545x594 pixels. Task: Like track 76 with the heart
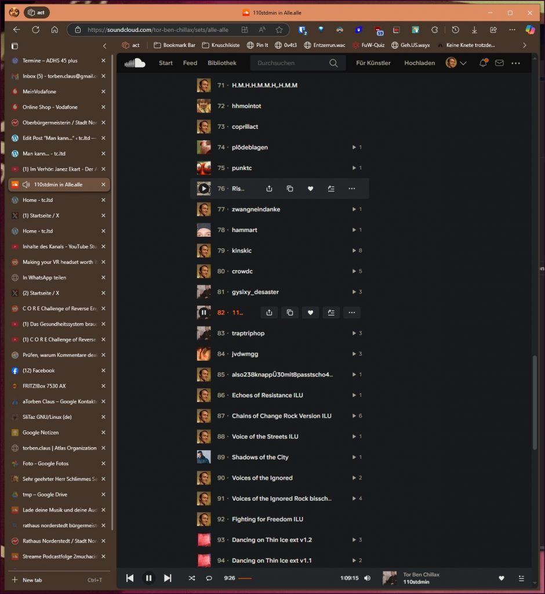tap(311, 189)
